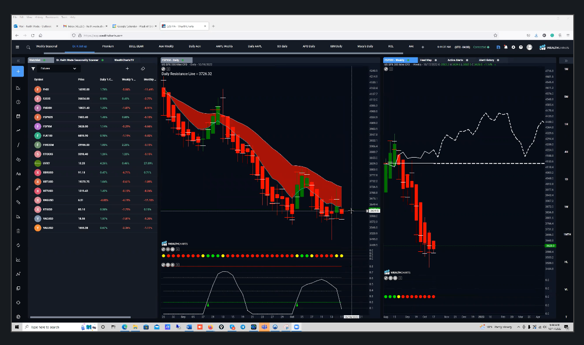584x345 pixels.
Task: Expand the daily chart indicator legend box
Action: (x=168, y=69)
